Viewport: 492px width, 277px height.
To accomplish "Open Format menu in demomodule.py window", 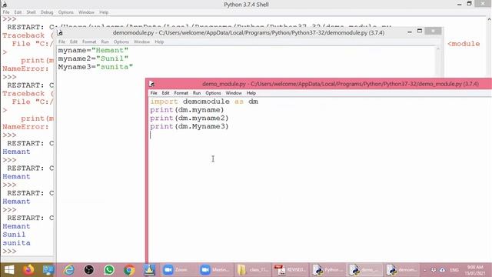I will (89, 42).
